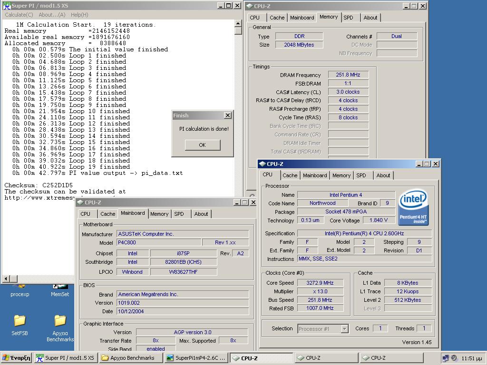Viewport: 487px width, 365px height.
Task: Click the Southbridge 82801EB (ICH5) field
Action: click(183, 262)
